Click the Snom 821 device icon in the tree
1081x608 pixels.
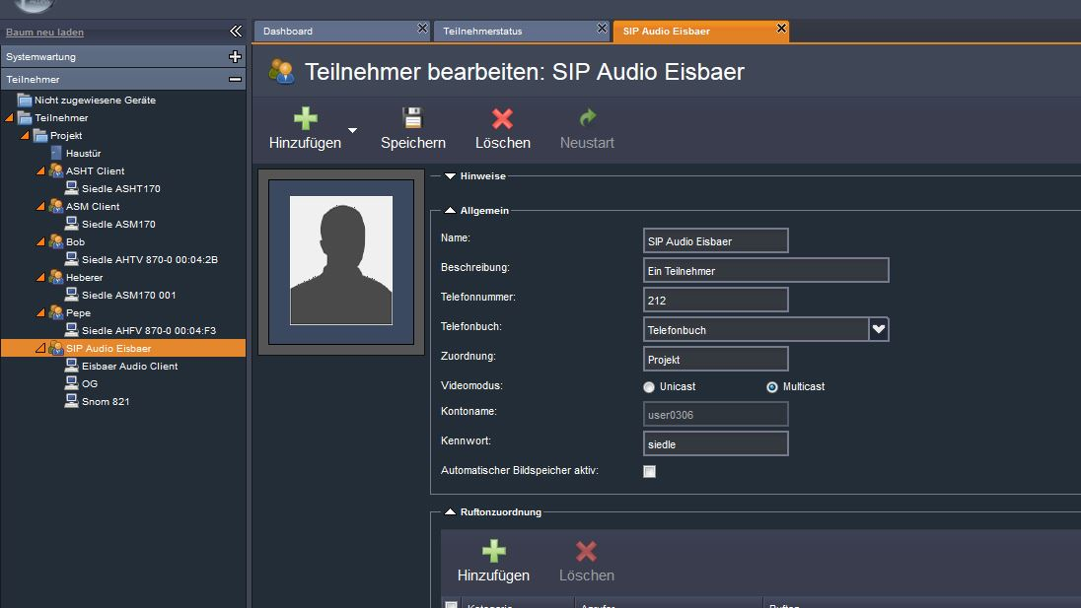(x=71, y=401)
